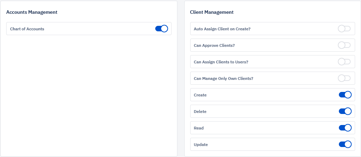Image resolution: width=361 pixels, height=157 pixels.
Task: Disable the Delete permission switch
Action: pyautogui.click(x=345, y=111)
